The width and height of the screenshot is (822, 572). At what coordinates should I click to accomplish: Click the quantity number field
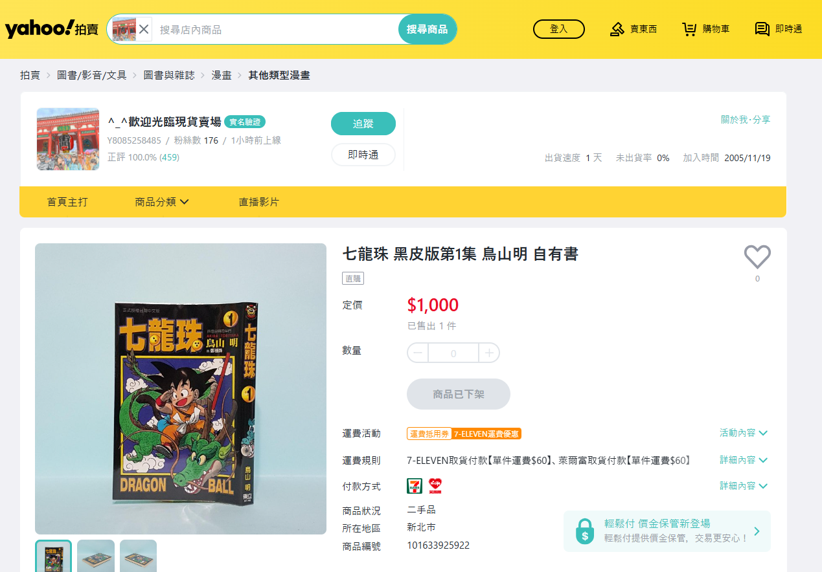tap(453, 353)
